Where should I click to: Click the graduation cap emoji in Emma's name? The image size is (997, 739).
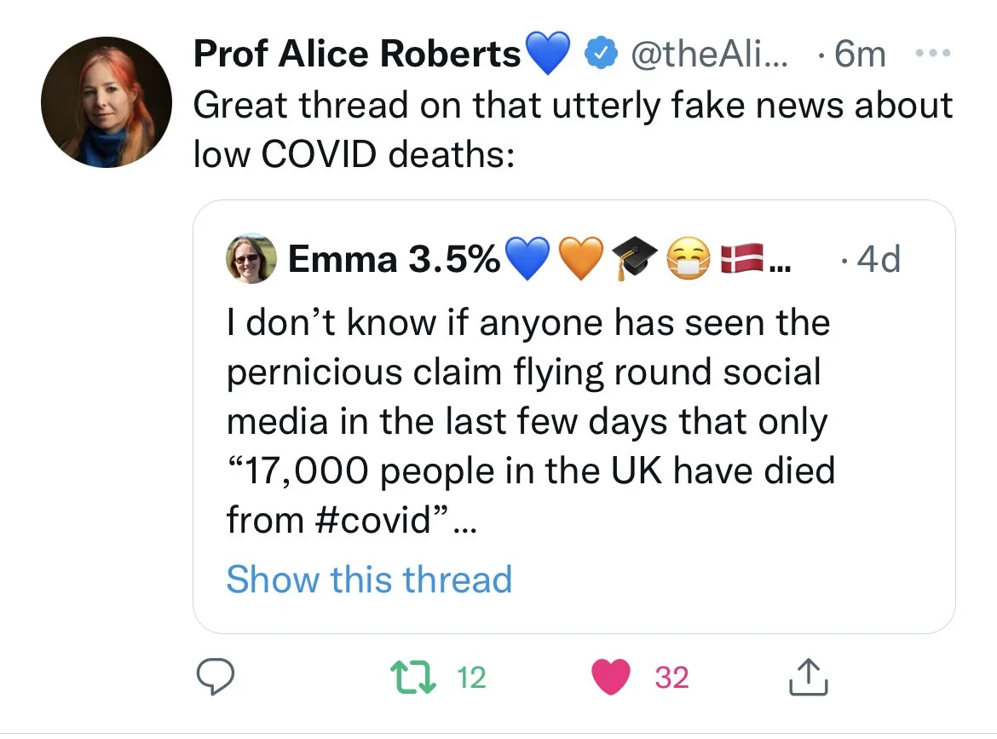(634, 257)
